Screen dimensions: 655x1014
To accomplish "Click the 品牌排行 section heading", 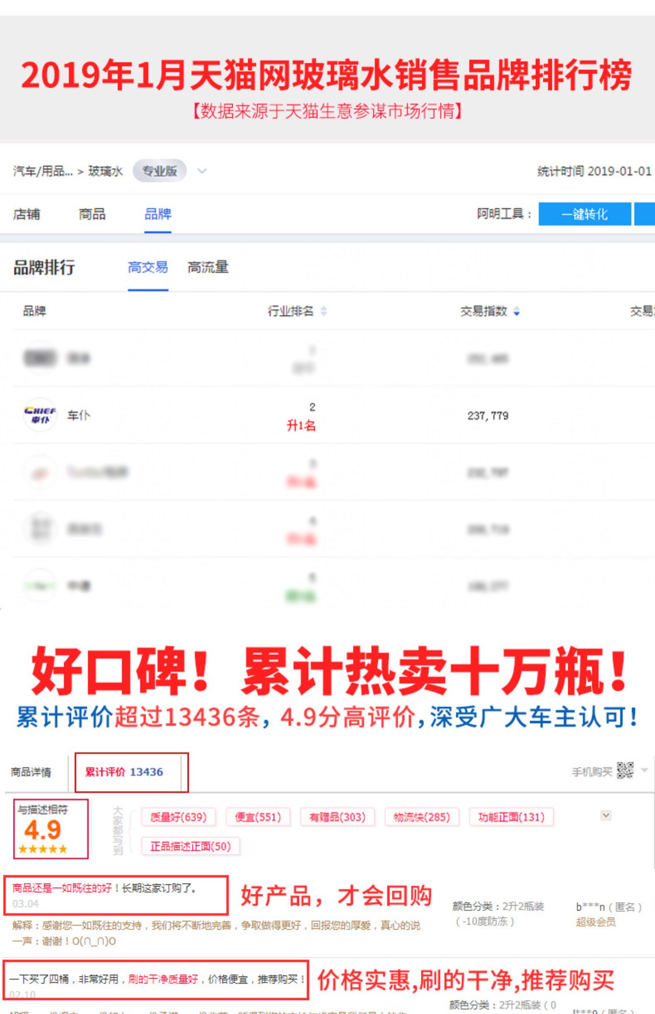I will 44,267.
